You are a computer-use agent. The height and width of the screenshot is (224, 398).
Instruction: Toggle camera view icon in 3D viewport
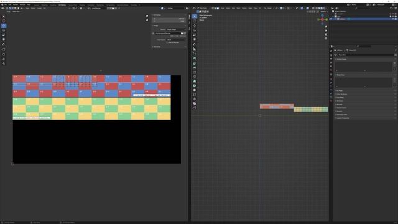pos(326,34)
